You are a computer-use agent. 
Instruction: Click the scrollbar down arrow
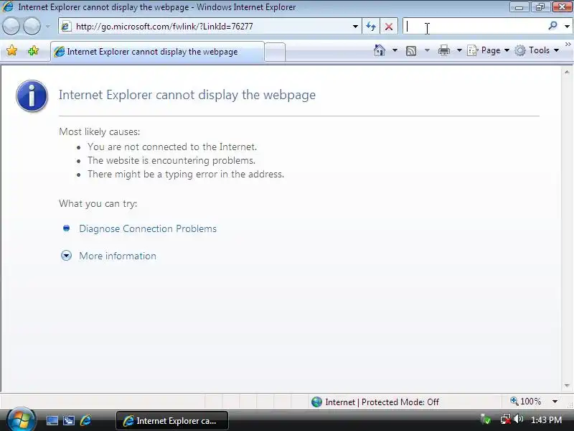567,386
